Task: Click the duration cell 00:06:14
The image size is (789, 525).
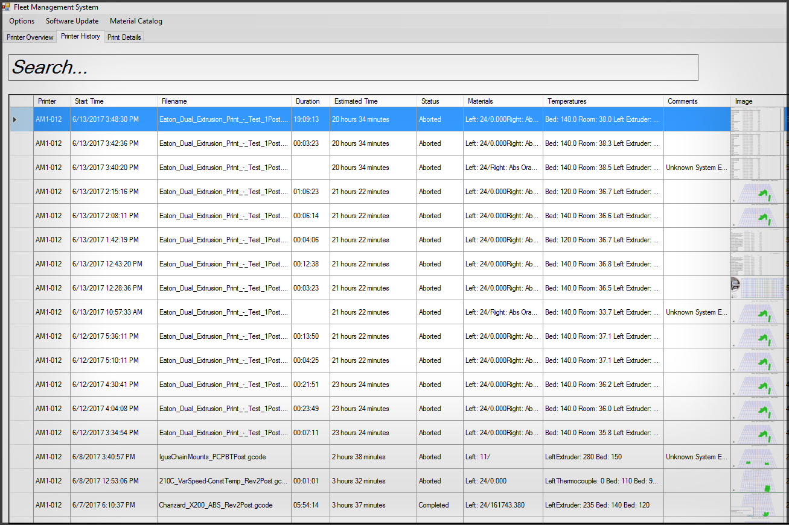Action: [x=310, y=216]
